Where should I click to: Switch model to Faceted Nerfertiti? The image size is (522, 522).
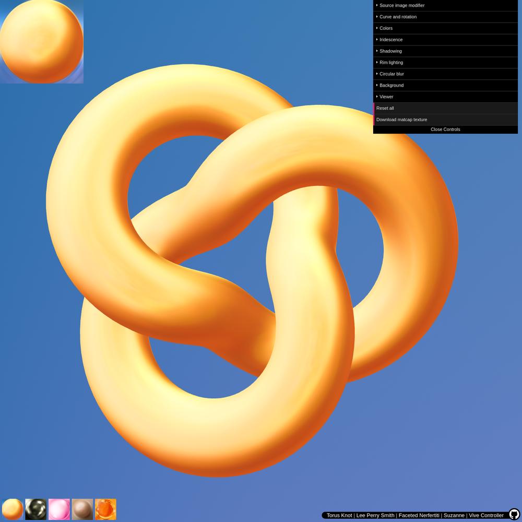tap(419, 515)
